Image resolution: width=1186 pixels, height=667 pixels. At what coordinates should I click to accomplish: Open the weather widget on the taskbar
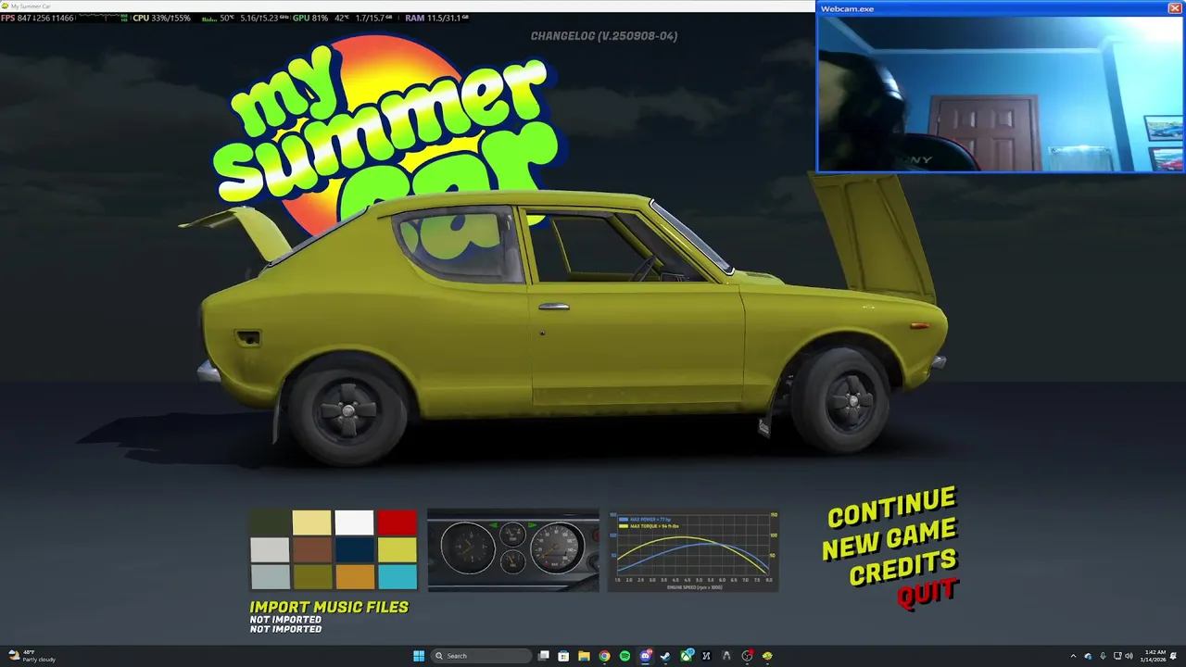[32, 656]
